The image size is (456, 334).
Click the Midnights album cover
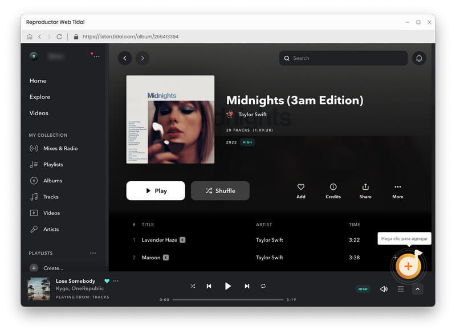tap(170, 120)
